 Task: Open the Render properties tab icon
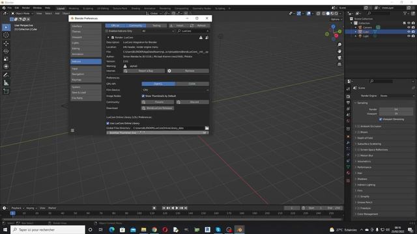pos(348,96)
